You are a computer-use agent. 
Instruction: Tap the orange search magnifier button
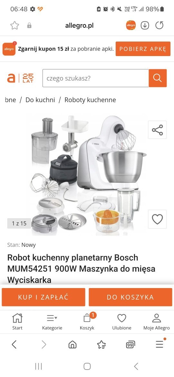coord(158,78)
